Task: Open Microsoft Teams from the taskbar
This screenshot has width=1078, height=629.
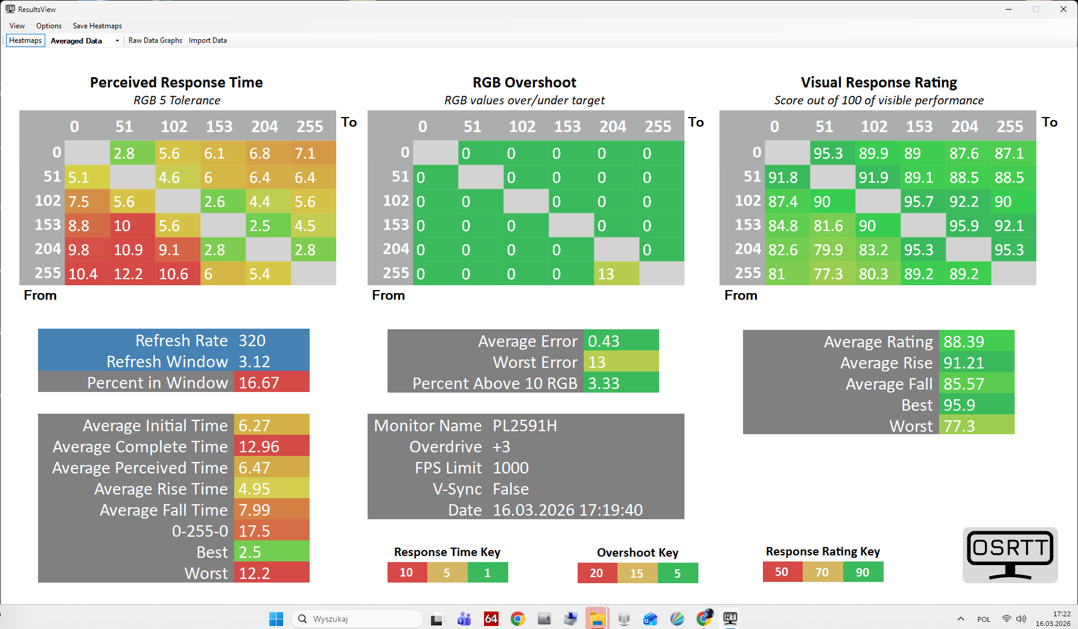Action: tap(464, 619)
